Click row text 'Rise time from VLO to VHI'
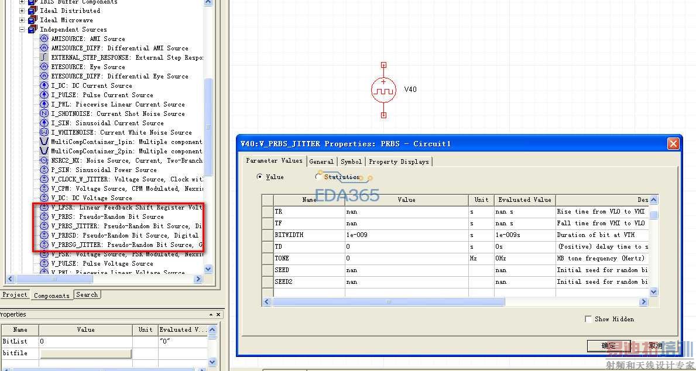The image size is (696, 371). (x=601, y=212)
